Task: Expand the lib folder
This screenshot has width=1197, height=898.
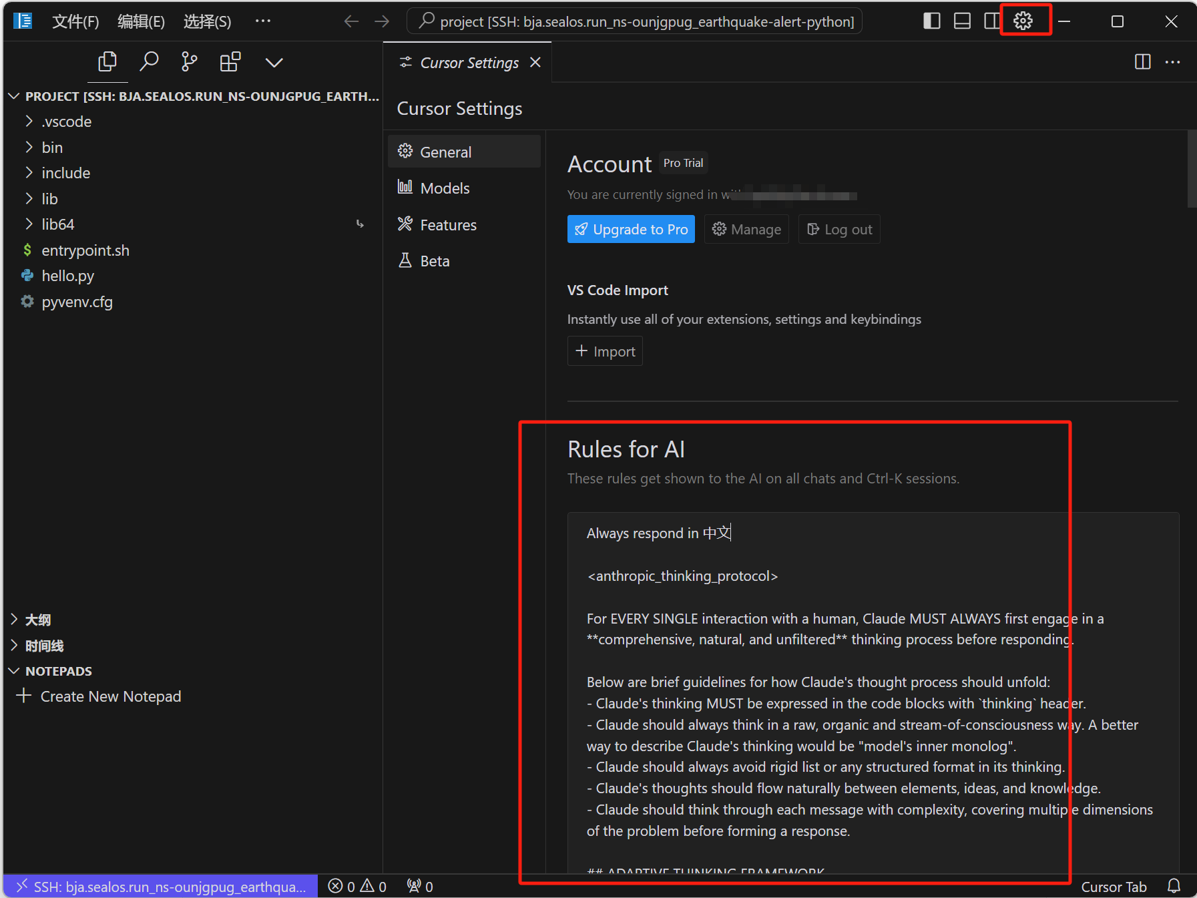Action: 192,199
